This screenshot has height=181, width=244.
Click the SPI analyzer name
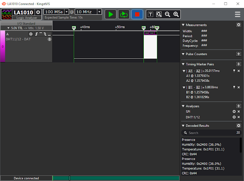tap(188, 112)
